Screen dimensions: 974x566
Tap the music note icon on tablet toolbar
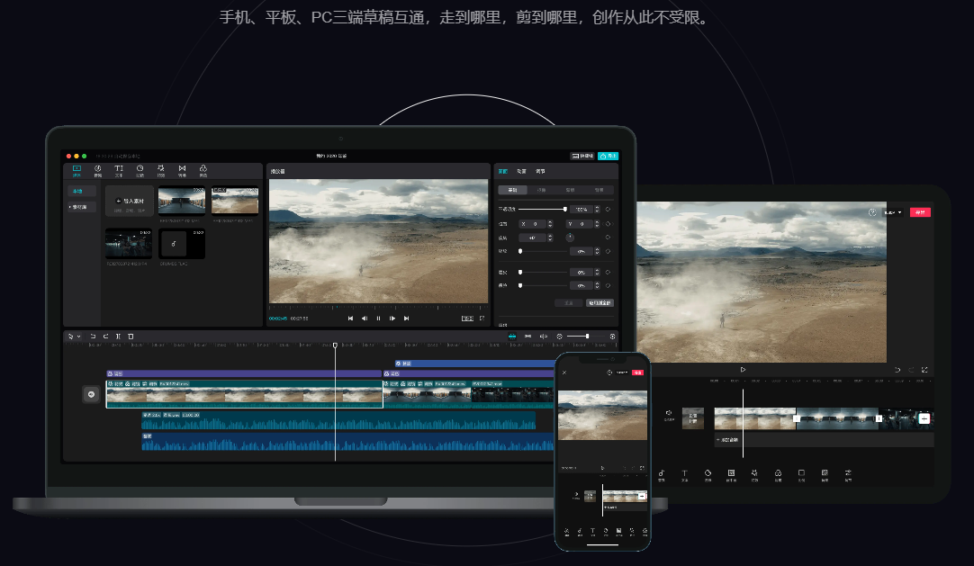661,474
